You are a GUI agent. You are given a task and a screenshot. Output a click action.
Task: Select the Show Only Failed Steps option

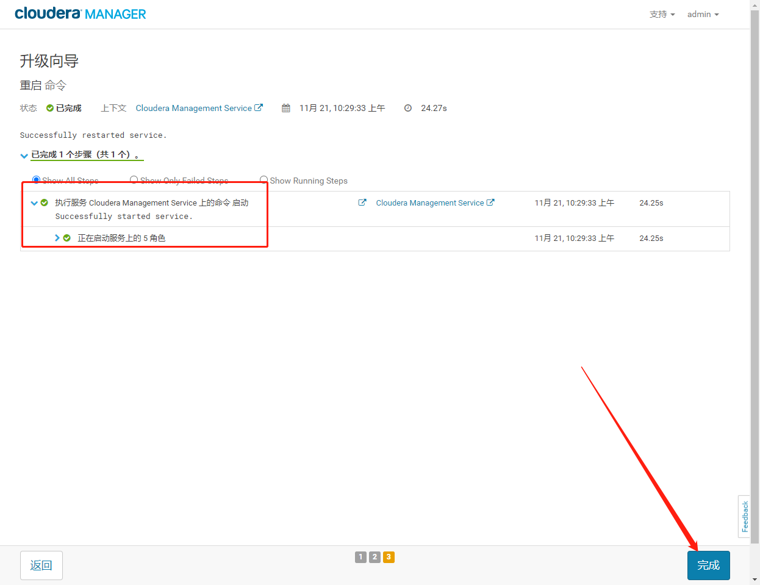[134, 180]
